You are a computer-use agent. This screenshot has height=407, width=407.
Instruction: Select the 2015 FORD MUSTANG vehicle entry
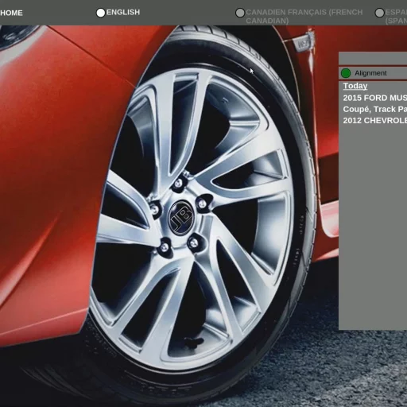click(375, 98)
